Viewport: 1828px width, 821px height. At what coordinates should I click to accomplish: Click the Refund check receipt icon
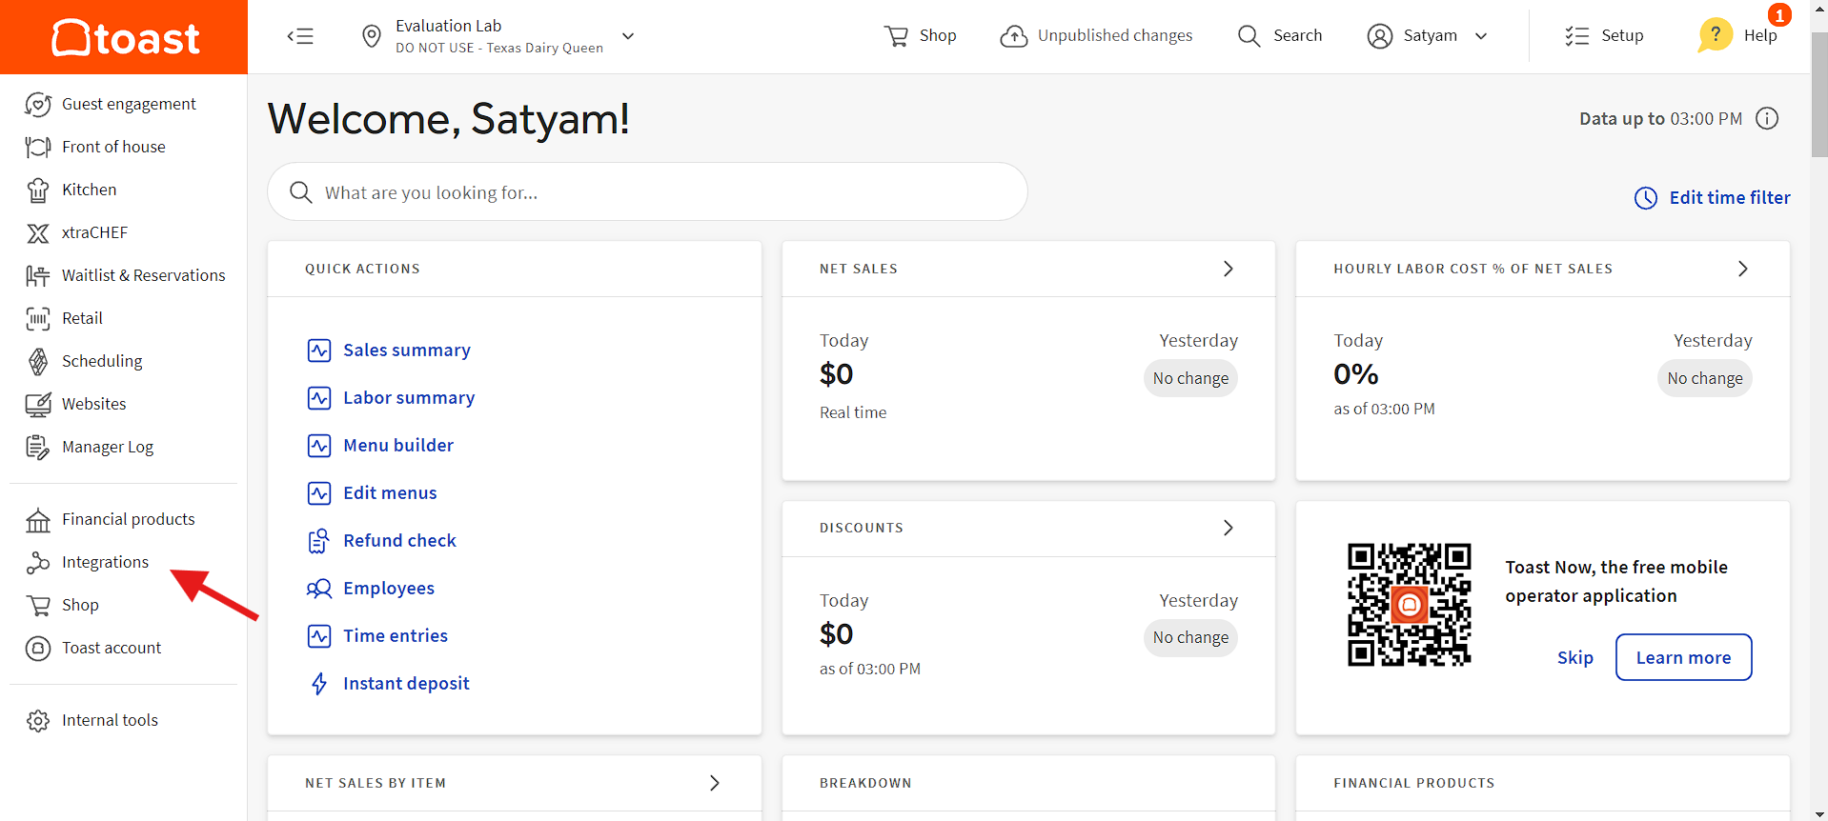[318, 541]
